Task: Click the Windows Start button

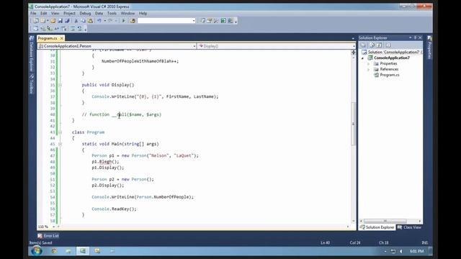Action: click(x=37, y=251)
